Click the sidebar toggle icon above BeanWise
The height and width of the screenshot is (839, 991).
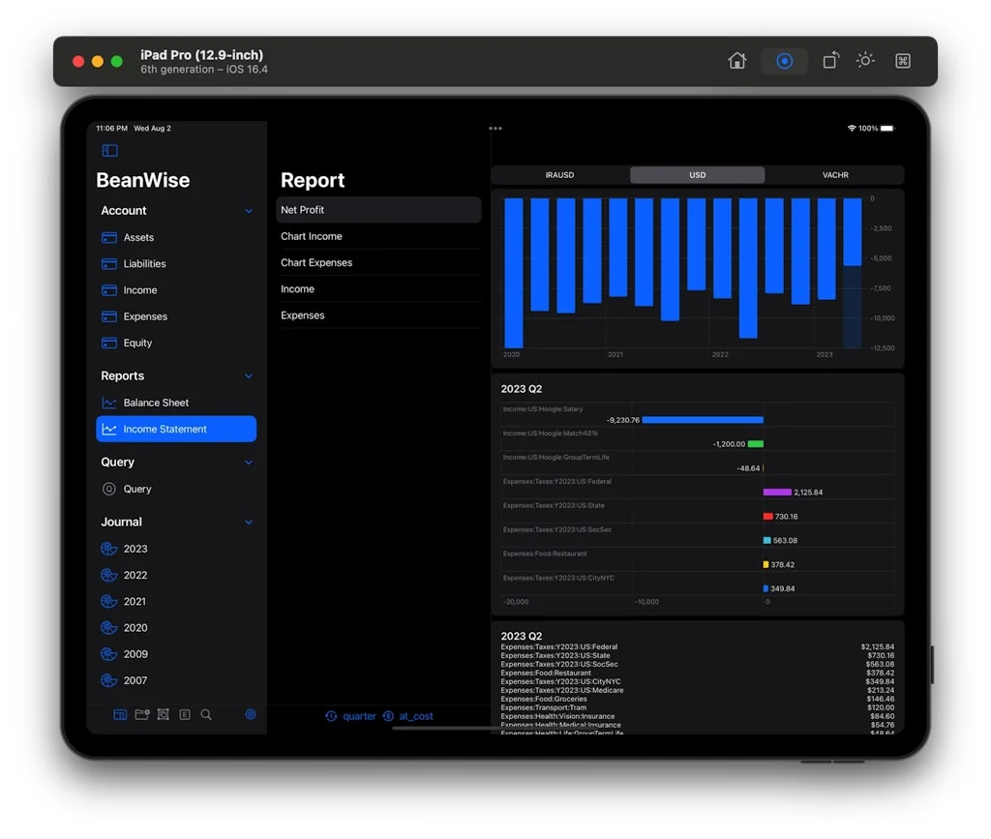(x=109, y=151)
